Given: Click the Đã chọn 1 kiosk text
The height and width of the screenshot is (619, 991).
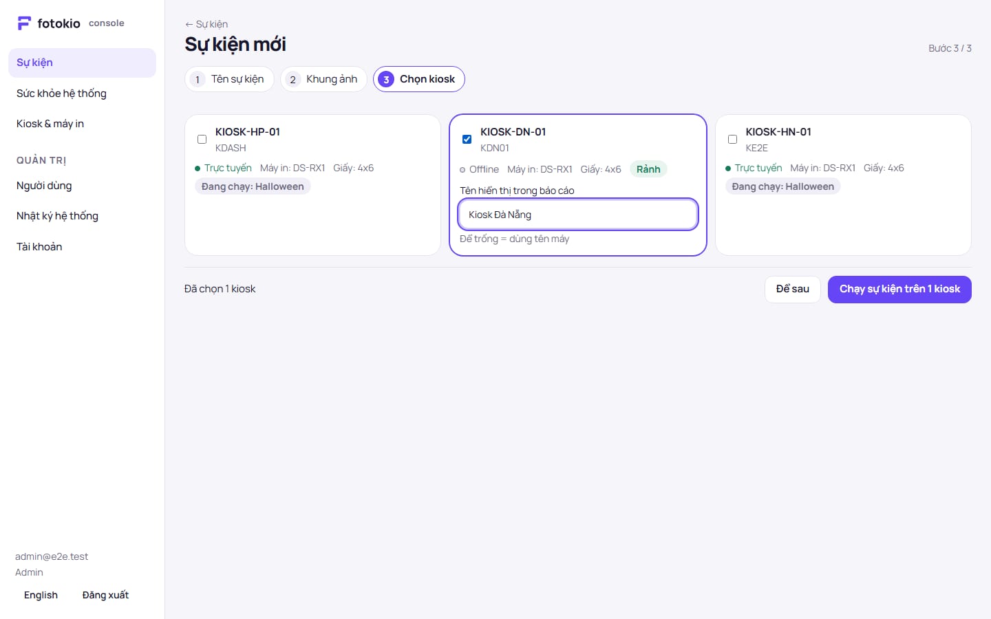Looking at the screenshot, I should [x=220, y=289].
